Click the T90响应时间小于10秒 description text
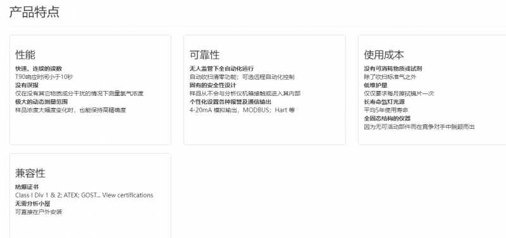Image resolution: width=506 pixels, height=238 pixels. [44, 77]
